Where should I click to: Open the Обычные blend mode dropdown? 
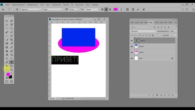click(143, 31)
